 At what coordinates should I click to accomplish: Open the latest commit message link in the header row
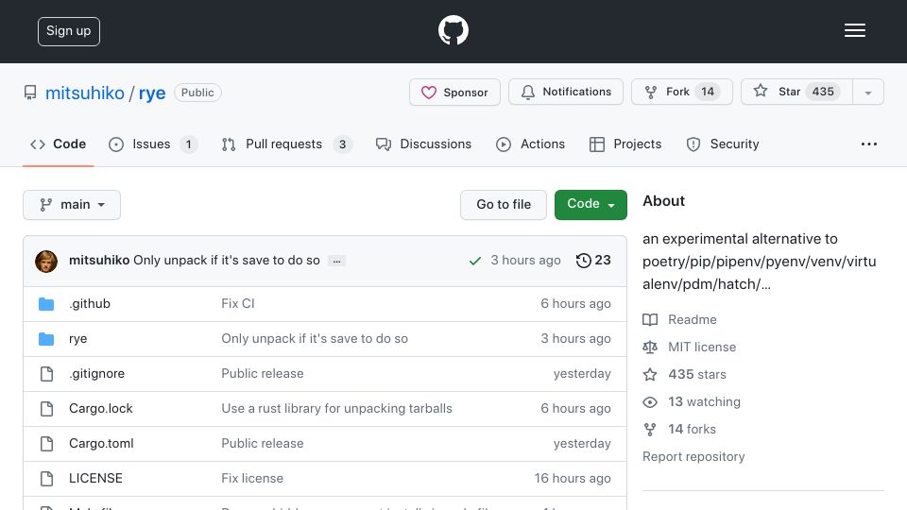(226, 261)
